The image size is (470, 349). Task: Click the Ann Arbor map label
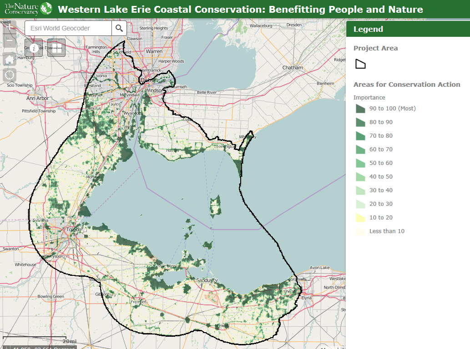[x=37, y=98]
